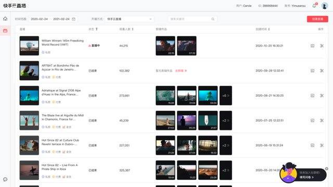The image size is (333, 187).
Task: Click the red create live button
Action: [317, 19]
